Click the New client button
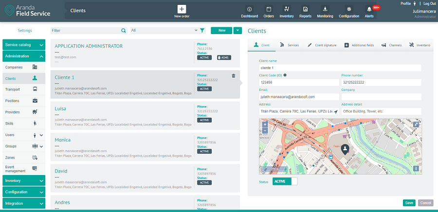 tap(221, 31)
